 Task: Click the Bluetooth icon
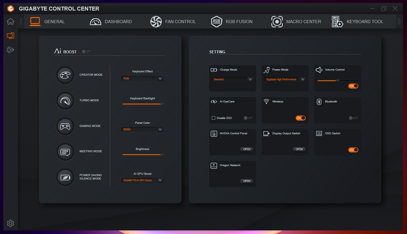coord(319,102)
